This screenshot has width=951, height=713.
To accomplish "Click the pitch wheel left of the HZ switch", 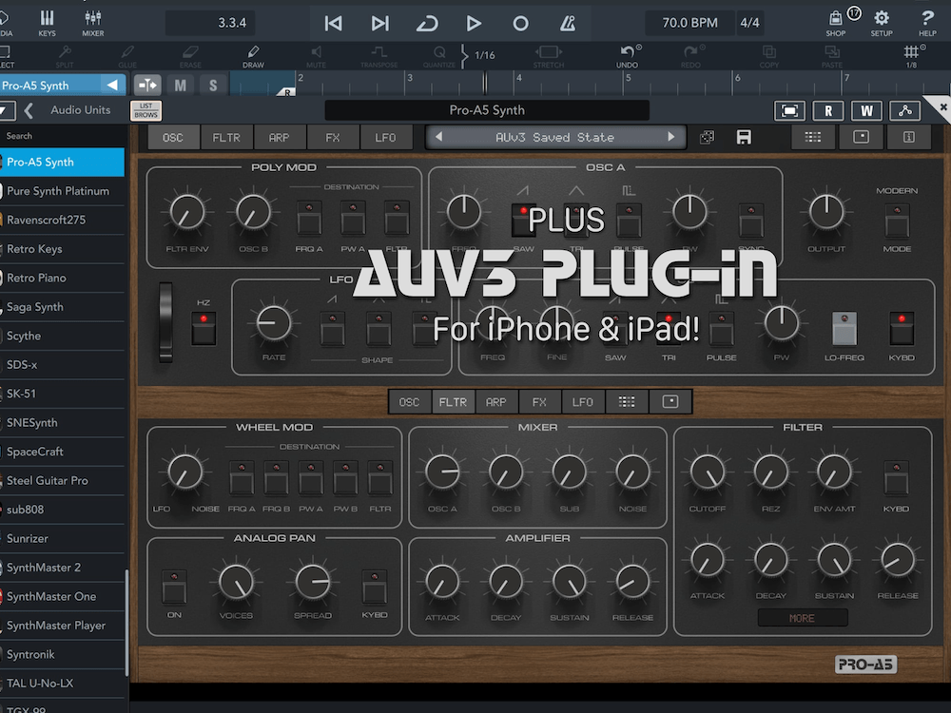I will 165,322.
